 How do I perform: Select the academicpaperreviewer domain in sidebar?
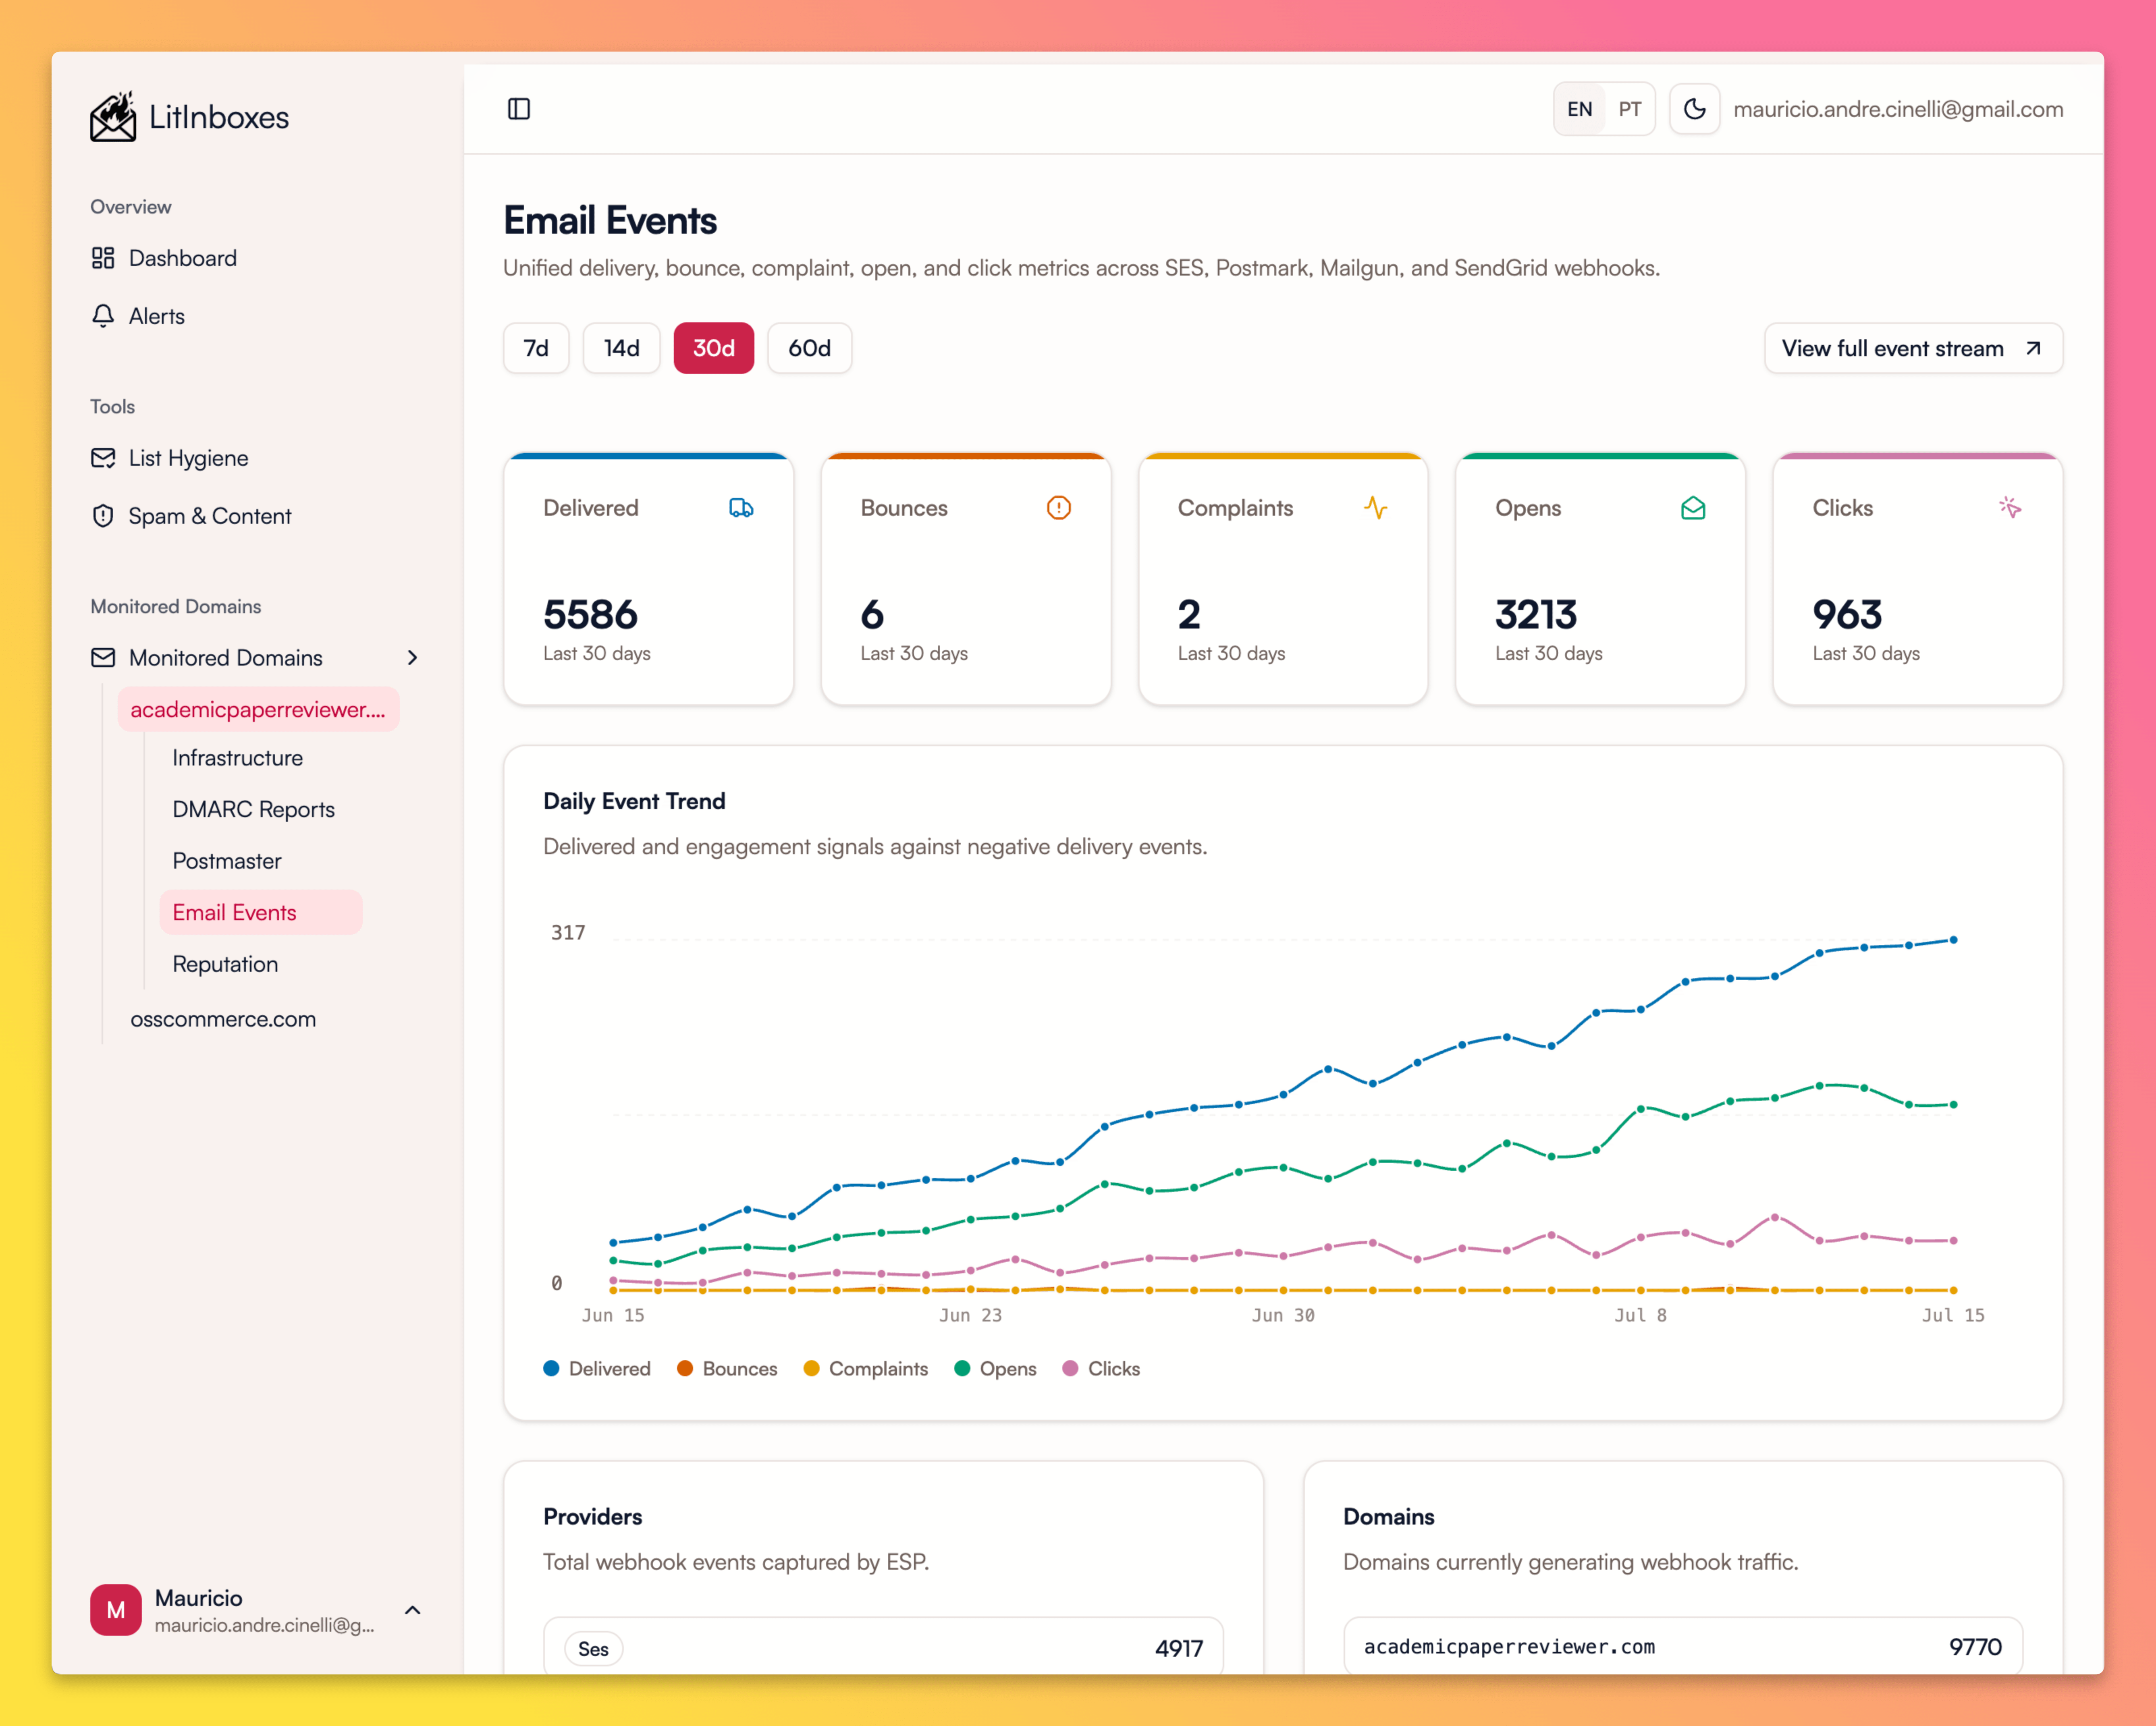point(258,709)
